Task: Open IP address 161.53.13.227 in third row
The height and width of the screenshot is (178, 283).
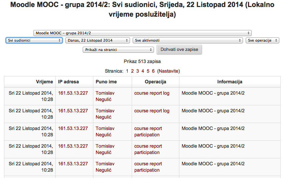Action: tap(73, 129)
